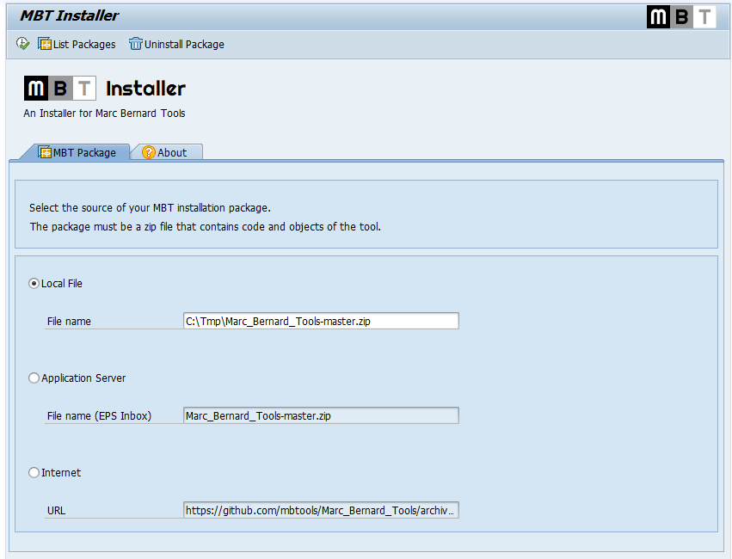Click the URL input field
The width and height of the screenshot is (732, 559).
321,511
